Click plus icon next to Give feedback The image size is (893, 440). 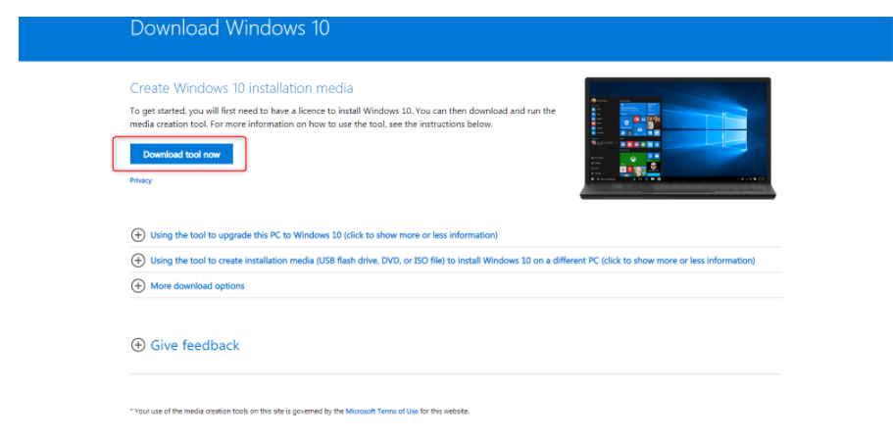(x=137, y=345)
